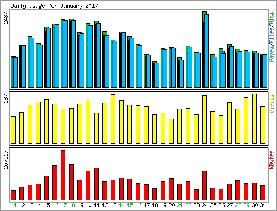Screen dimensions: 277x211
Task: Click day label 15 on the x-axis
Action: 130,205
